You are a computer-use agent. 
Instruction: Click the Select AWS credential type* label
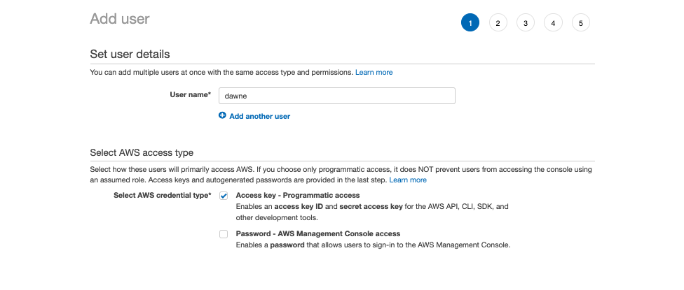tap(163, 195)
